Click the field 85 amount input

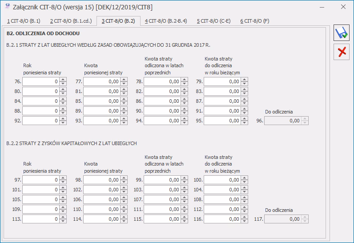101,101
